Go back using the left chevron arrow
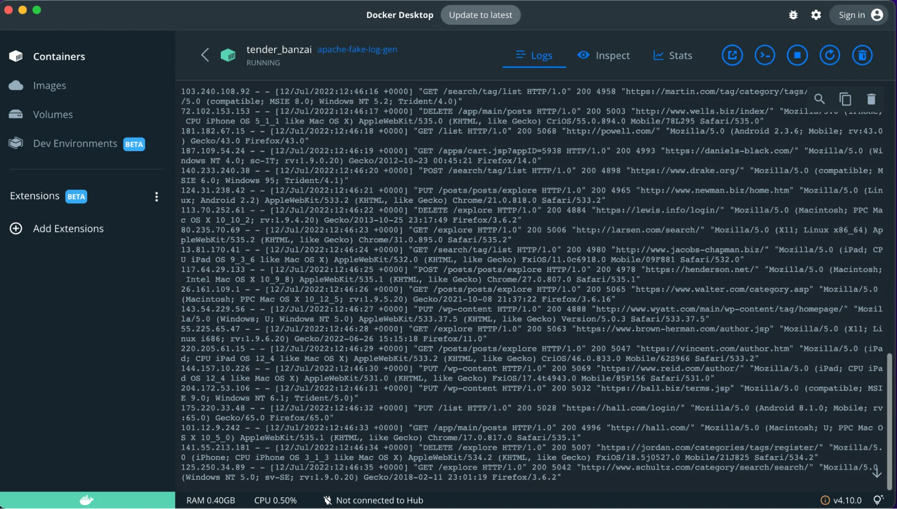897x509 pixels. coord(205,55)
